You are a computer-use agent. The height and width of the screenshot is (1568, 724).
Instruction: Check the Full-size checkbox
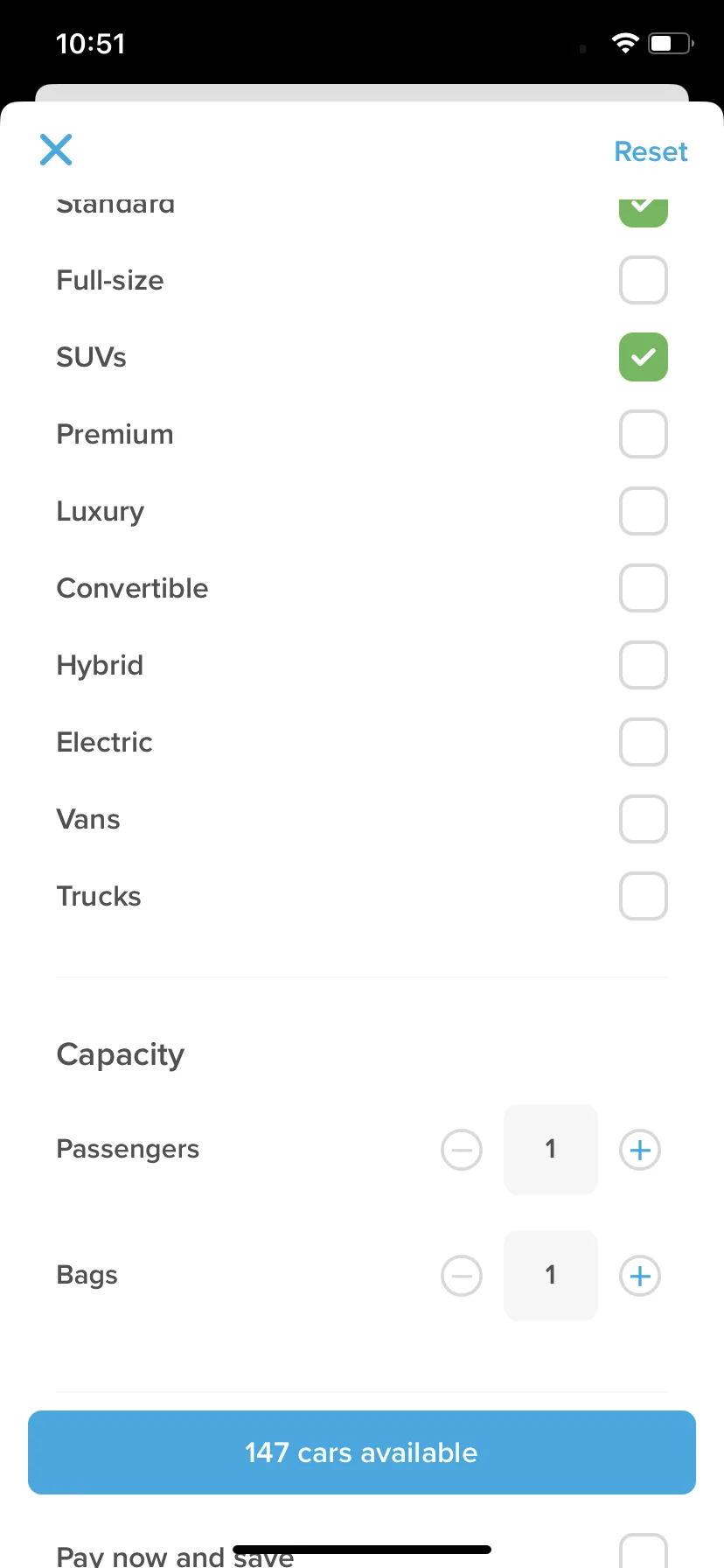[644, 280]
